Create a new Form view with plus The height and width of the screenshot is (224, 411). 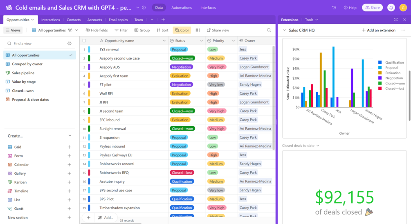(69, 156)
